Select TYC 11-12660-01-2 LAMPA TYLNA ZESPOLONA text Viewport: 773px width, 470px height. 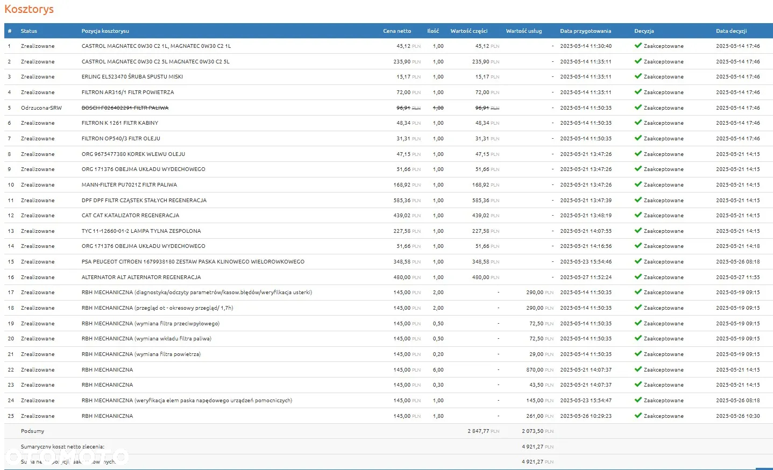coord(141,231)
